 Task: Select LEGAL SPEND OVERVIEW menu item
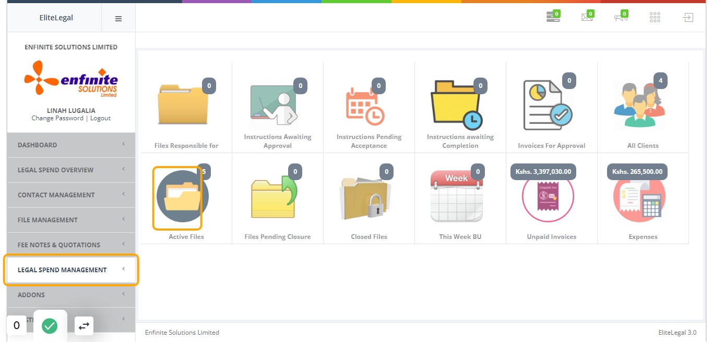point(71,170)
